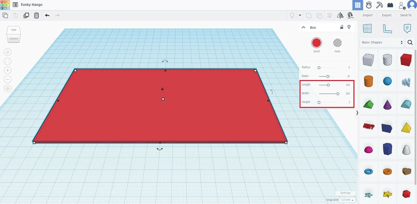Open the Blocks pickaxe mode icon

coord(379,5)
